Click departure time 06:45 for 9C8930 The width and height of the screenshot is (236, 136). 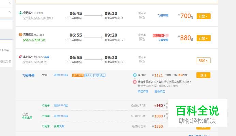coord(76,13)
